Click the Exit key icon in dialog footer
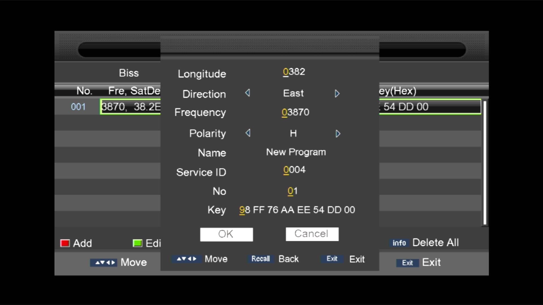 tap(332, 259)
